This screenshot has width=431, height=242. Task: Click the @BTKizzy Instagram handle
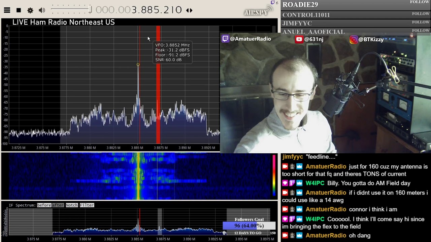[371, 40]
